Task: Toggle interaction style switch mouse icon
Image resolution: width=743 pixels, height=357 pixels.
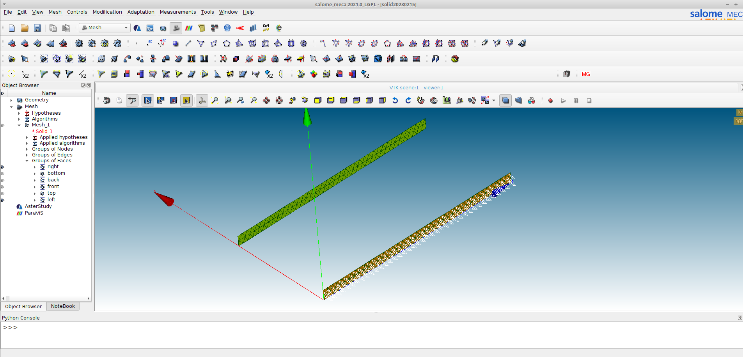Action: (119, 101)
